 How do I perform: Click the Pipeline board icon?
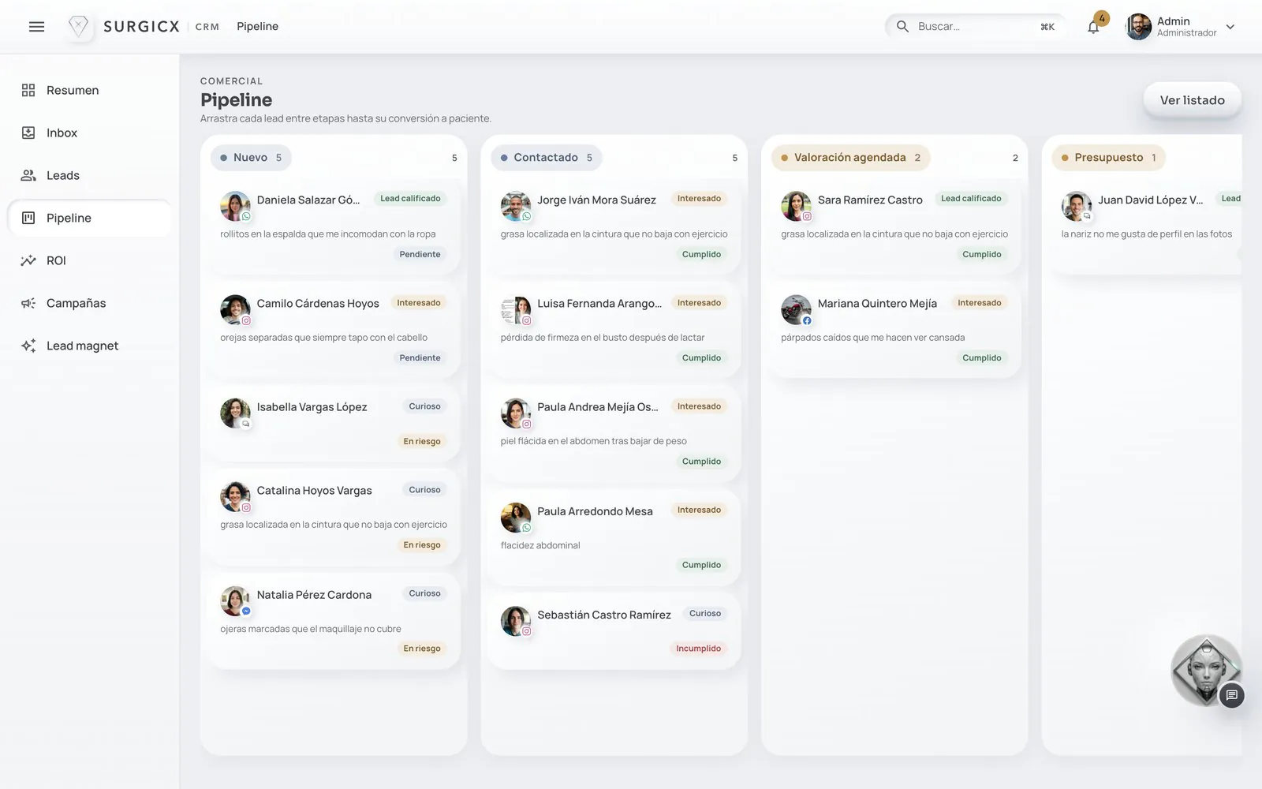tap(28, 219)
